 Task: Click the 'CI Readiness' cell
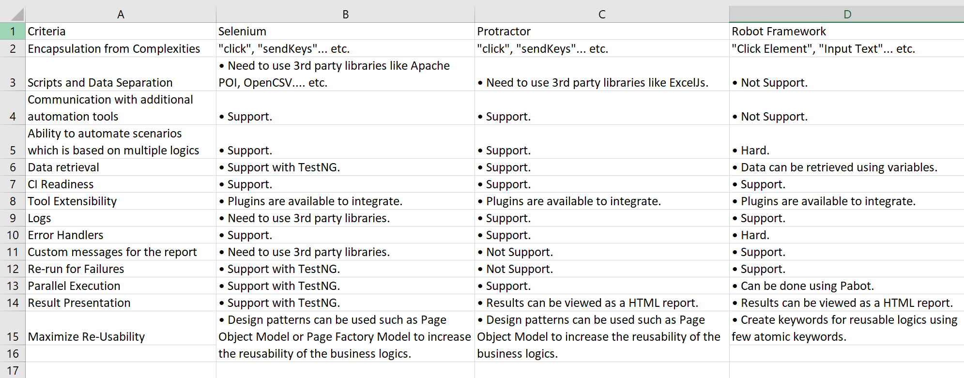point(121,184)
